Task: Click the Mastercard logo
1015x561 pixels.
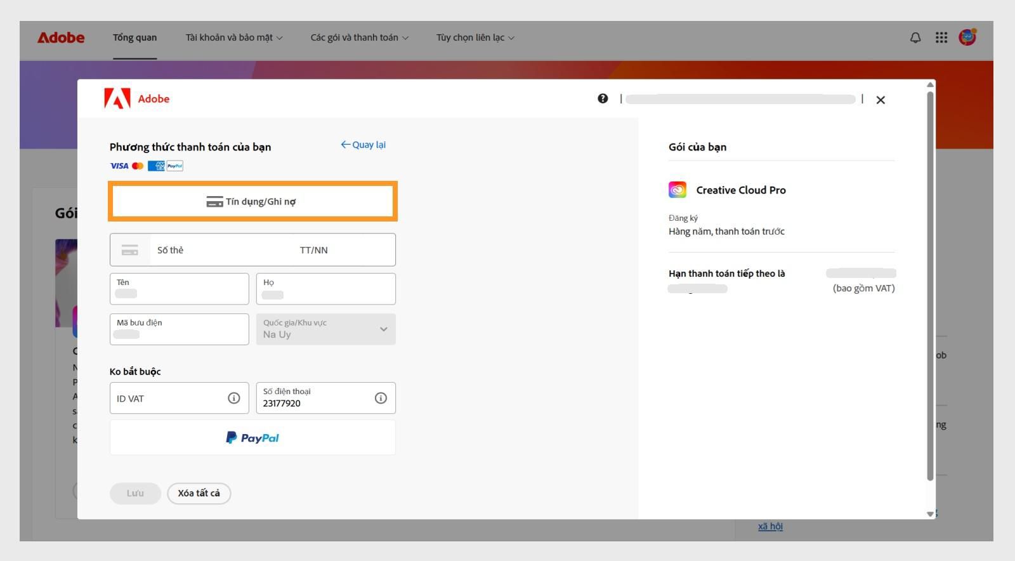Action: coord(138,166)
